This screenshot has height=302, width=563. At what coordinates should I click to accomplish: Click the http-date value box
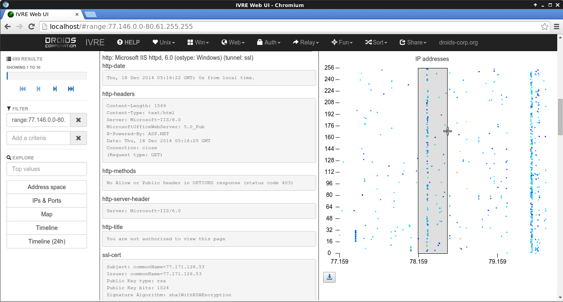(209, 77)
